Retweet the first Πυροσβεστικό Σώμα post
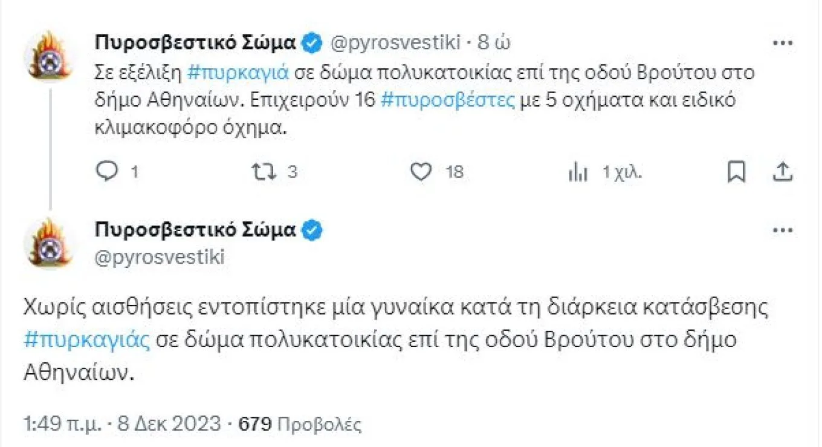Viewport: 822px width, 447px height. (x=264, y=172)
